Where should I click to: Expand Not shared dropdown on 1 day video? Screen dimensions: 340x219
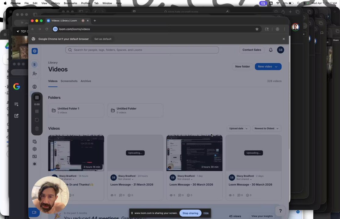185,179
